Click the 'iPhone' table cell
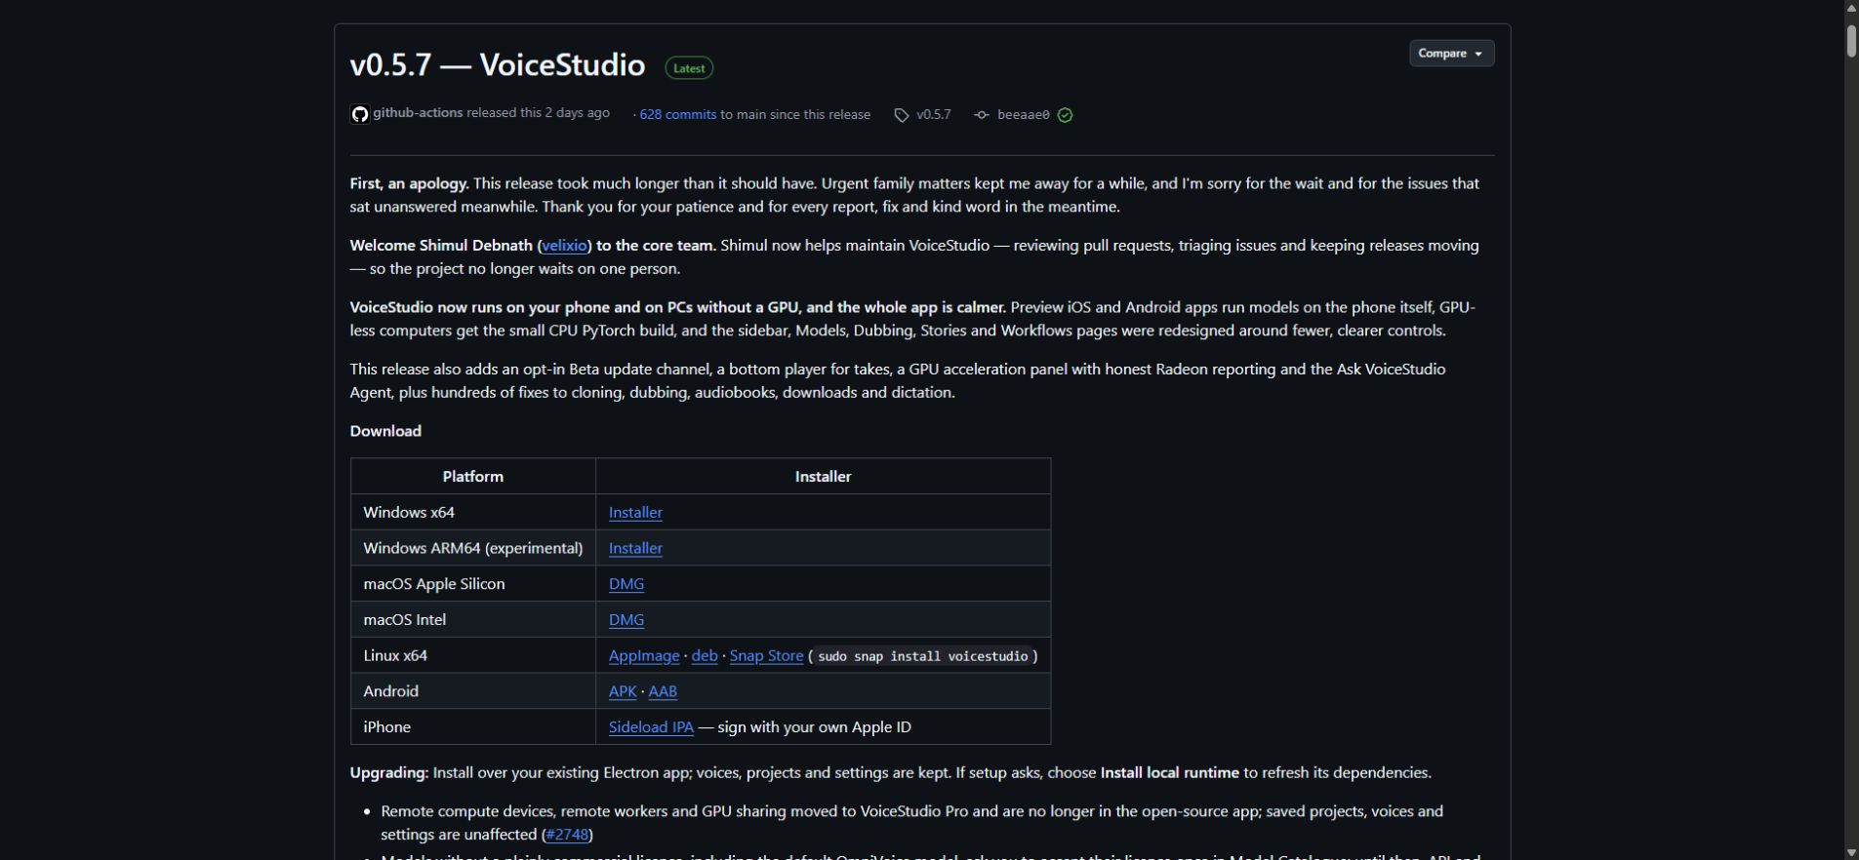 coord(473,727)
